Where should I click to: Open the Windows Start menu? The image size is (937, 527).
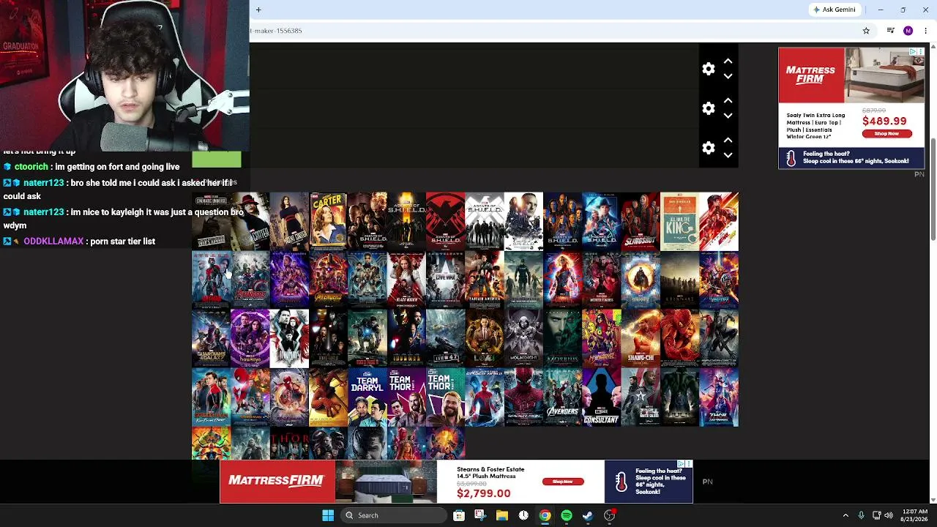click(328, 515)
